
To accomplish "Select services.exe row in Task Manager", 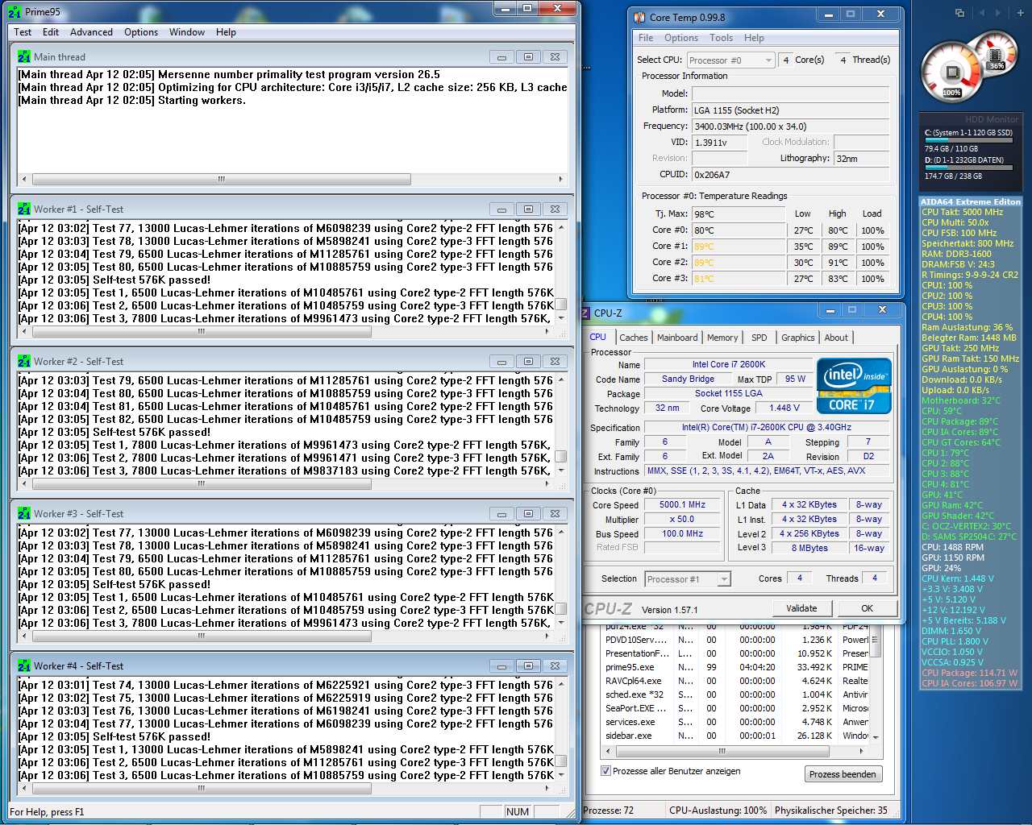I will 736,722.
